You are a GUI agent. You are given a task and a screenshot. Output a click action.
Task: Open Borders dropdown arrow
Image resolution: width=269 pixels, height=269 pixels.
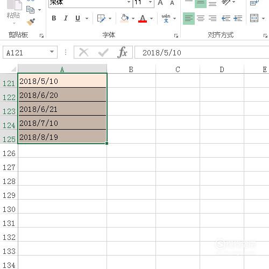(110, 18)
